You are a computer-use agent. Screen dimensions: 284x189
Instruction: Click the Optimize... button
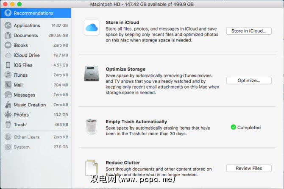[249, 81]
